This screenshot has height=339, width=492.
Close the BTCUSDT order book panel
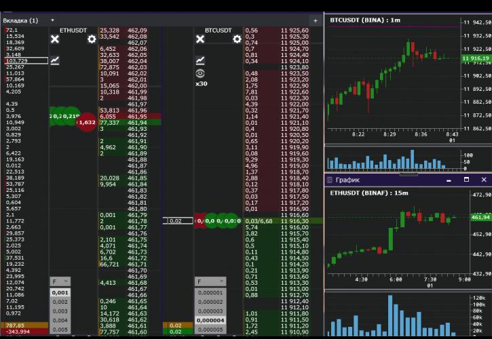(x=200, y=39)
